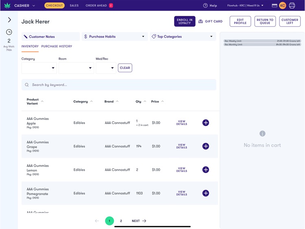
Task: Click the printer icon
Action: pos(292,5)
